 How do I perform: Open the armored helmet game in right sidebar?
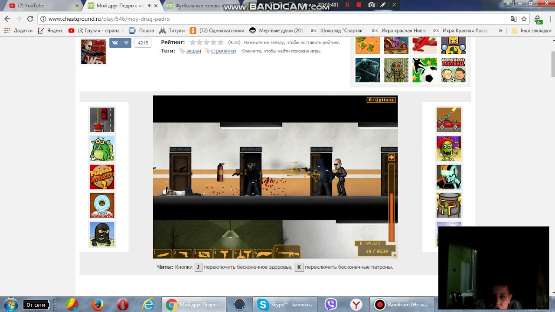coord(449,206)
